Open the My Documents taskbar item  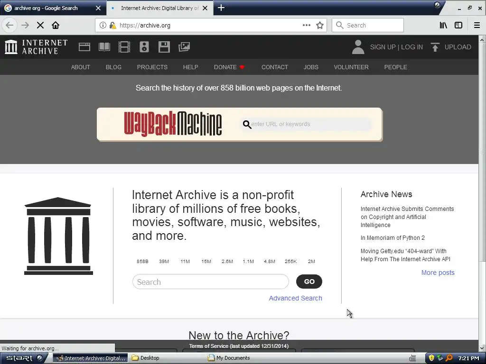[x=229, y=358]
